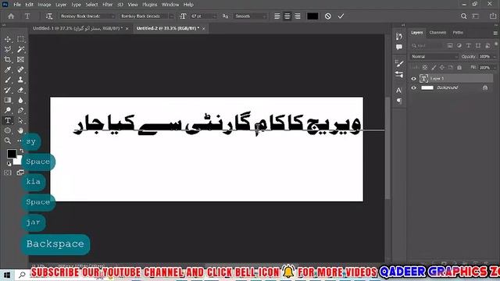The image size is (500, 281).
Task: Click the taskbar search icon
Action: [x=22, y=275]
